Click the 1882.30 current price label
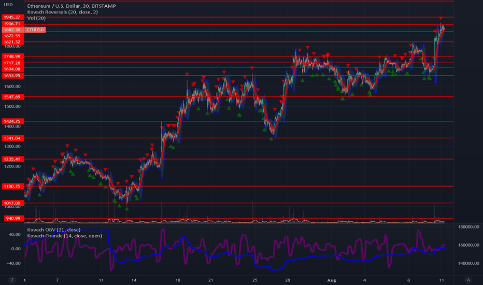The height and width of the screenshot is (285, 483). pyautogui.click(x=12, y=30)
